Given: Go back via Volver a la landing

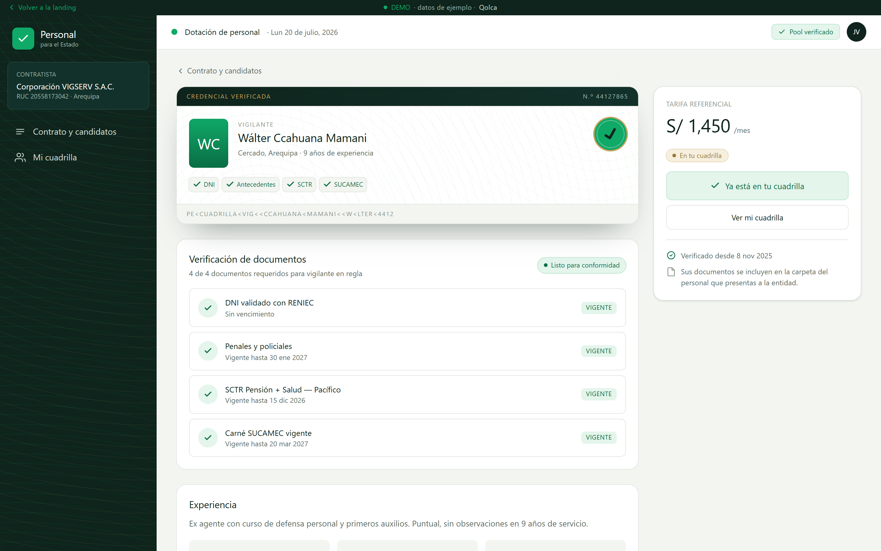Looking at the screenshot, I should [43, 7].
